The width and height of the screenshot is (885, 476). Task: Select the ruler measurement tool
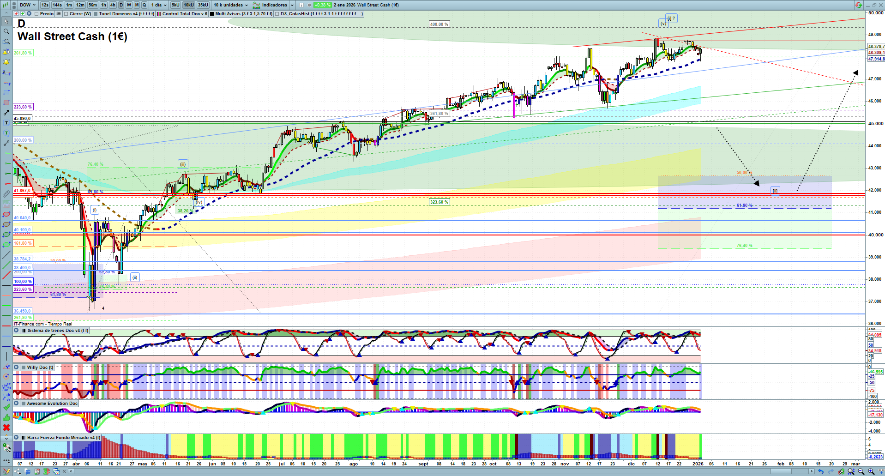click(x=6, y=194)
